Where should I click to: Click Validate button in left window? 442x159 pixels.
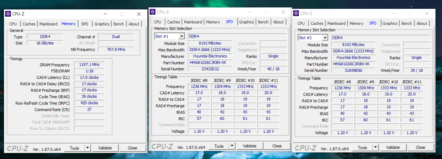pyautogui.click(x=105, y=148)
